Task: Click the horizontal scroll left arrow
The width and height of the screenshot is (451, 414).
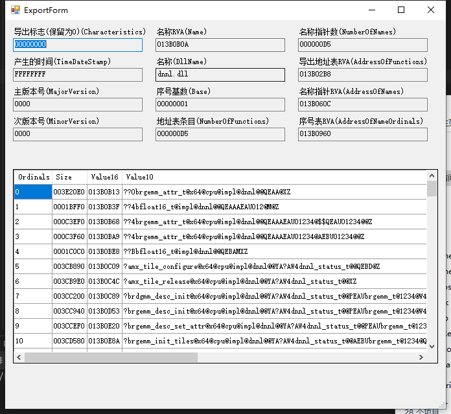Action: (19, 358)
